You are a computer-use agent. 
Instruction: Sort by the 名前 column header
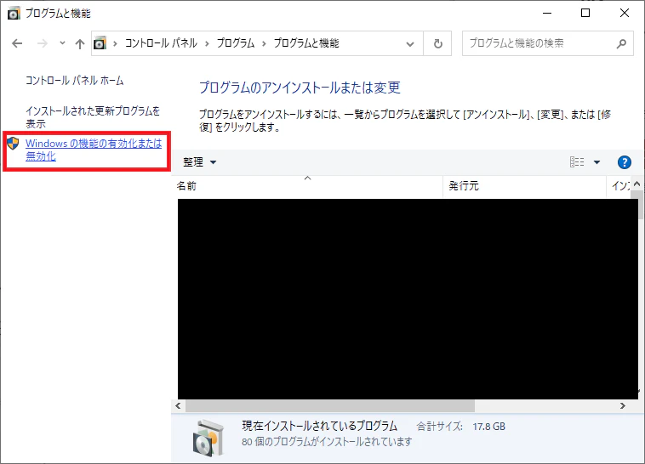[x=307, y=186]
